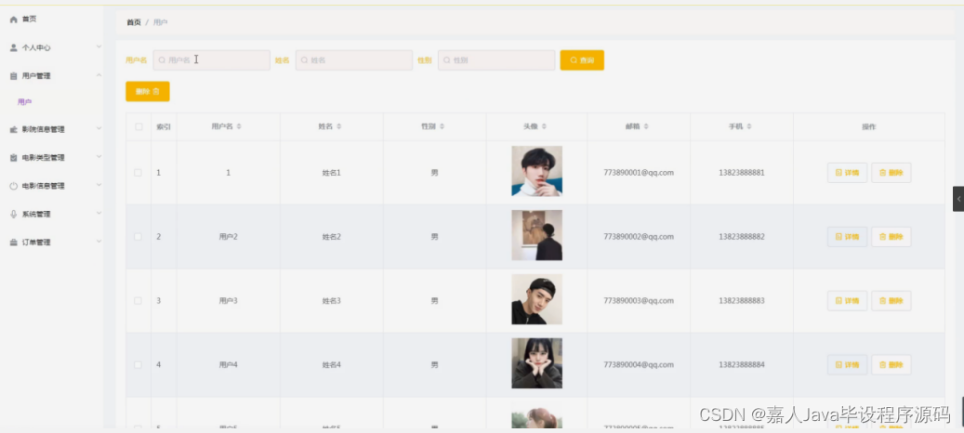964x433 pixels.
Task: Click 删除 for row 用户3
Action: coord(891,301)
